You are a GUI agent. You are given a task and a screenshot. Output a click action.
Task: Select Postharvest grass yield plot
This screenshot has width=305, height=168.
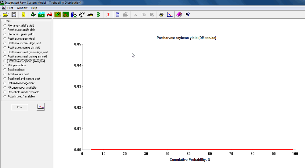[19, 39]
